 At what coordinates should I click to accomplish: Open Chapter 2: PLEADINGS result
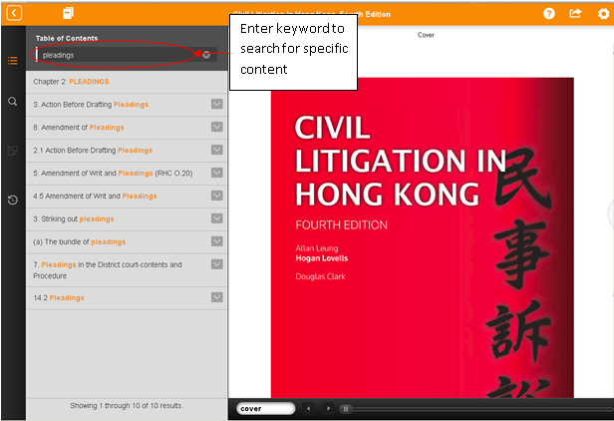[x=127, y=82]
